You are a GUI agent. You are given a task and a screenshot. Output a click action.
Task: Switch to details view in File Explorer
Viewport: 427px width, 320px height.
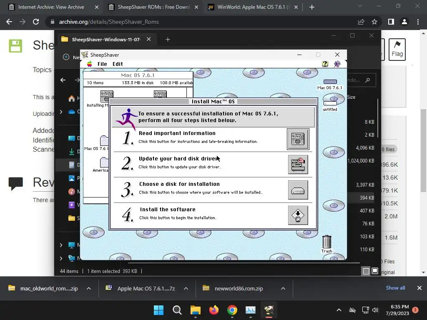(x=366, y=271)
